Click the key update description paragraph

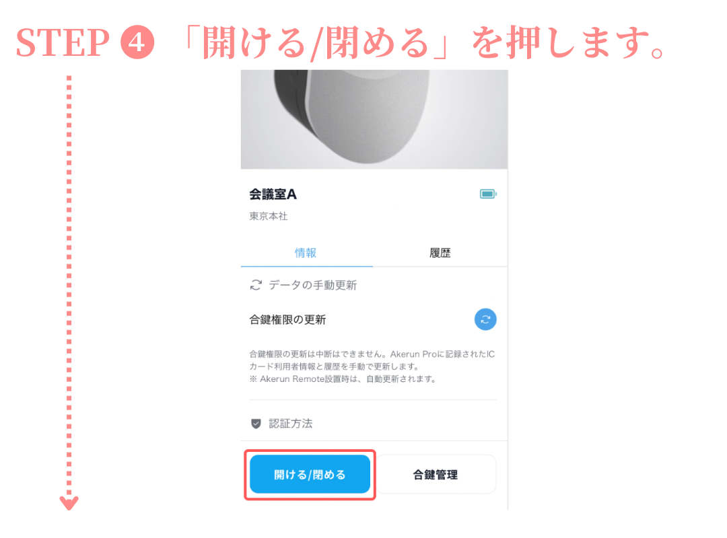point(372,360)
